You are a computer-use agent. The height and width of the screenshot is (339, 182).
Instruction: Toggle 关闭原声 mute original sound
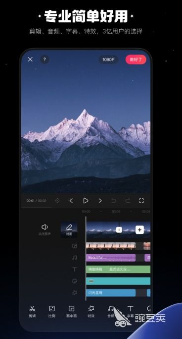45,229
